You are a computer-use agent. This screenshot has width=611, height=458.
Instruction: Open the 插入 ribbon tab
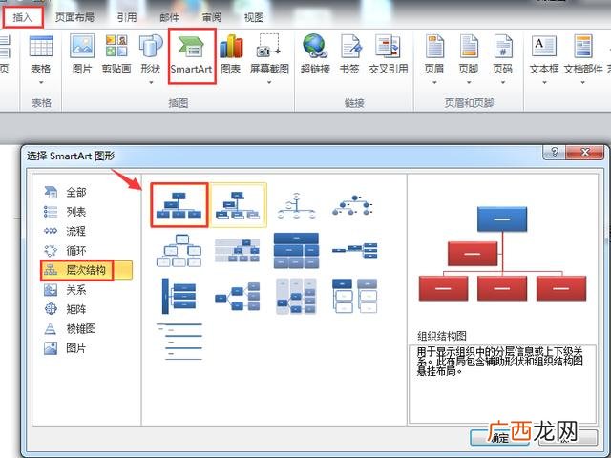[23, 17]
